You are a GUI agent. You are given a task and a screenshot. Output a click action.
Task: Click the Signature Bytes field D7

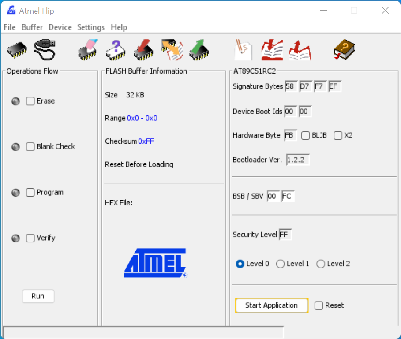point(306,86)
